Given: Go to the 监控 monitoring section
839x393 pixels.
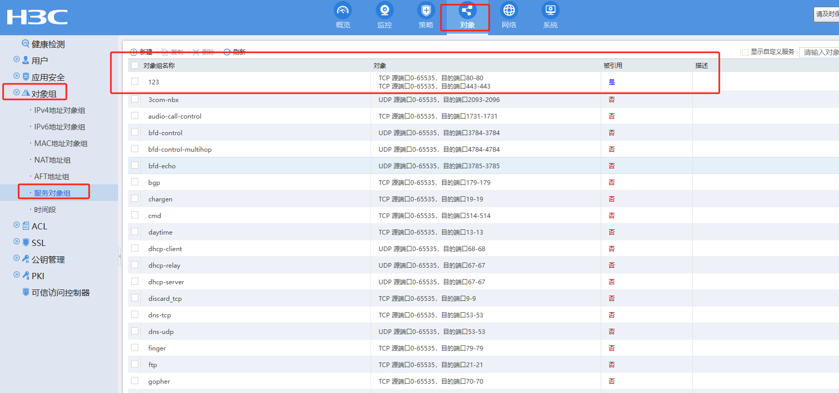Looking at the screenshot, I should coord(385,16).
